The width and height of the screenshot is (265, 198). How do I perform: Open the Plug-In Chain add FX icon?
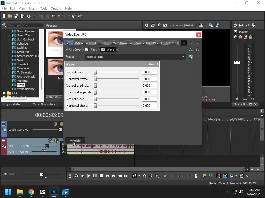[x=191, y=49]
